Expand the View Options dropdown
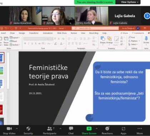This screenshot has height=136, width=150. click(130, 2)
